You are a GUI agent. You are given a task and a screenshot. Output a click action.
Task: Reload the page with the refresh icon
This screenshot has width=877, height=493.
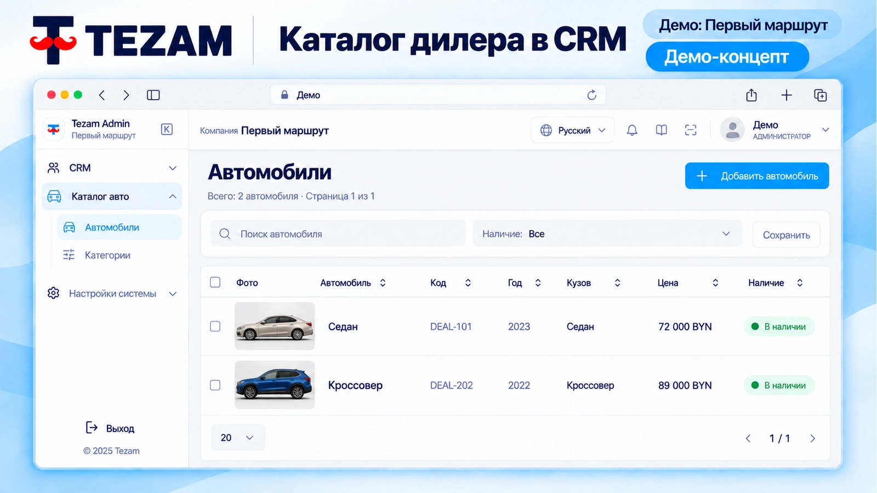point(592,95)
